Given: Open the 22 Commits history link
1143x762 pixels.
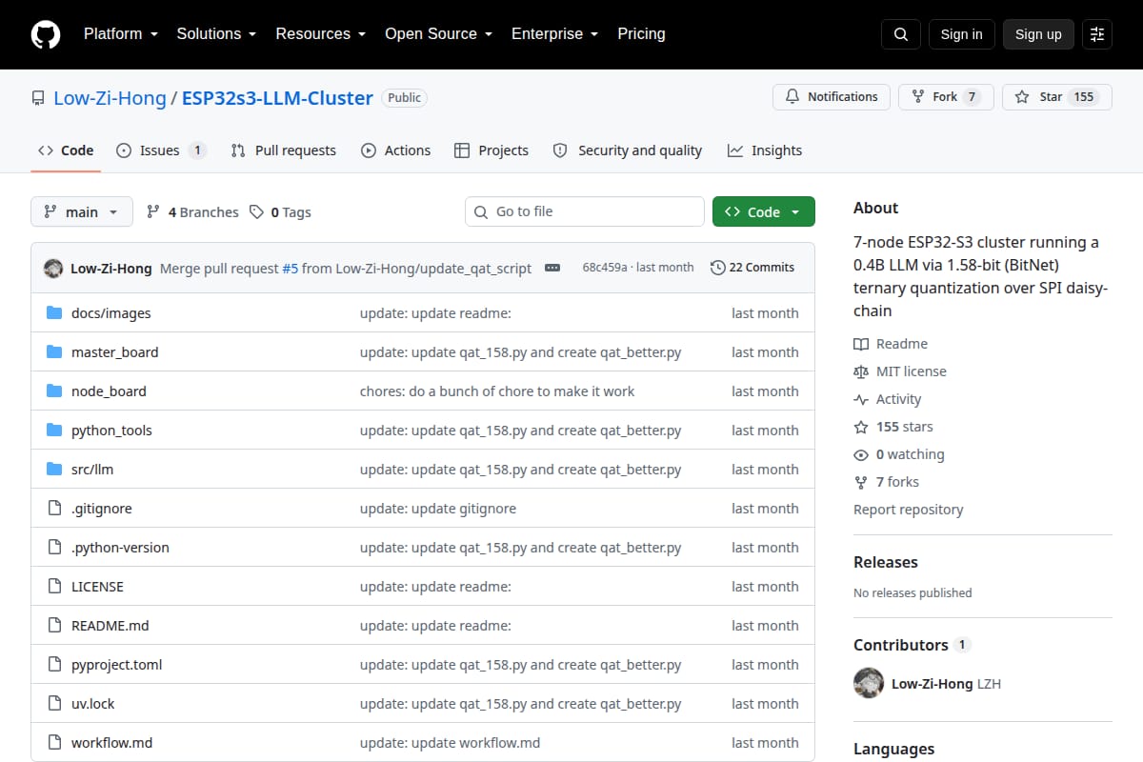Looking at the screenshot, I should [752, 268].
